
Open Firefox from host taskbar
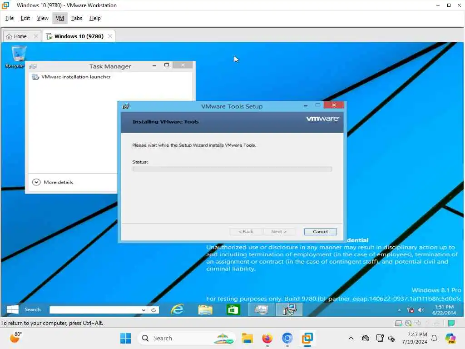267,338
